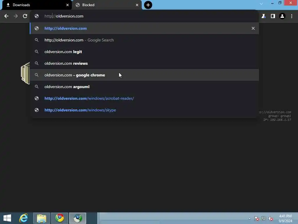The width and height of the screenshot is (298, 224).
Task: Open the Chrome labs flask icon
Action: tap(263, 16)
